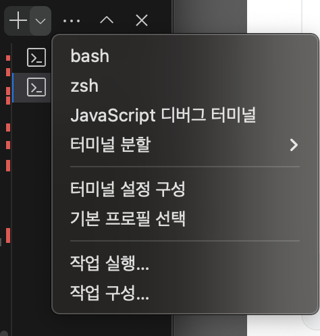The height and width of the screenshot is (336, 320).
Task: Click 작업 실행... menu entry
Action: coord(185,262)
